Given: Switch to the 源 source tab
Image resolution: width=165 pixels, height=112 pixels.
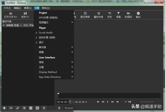Looking at the screenshot, I should (x=59, y=108).
